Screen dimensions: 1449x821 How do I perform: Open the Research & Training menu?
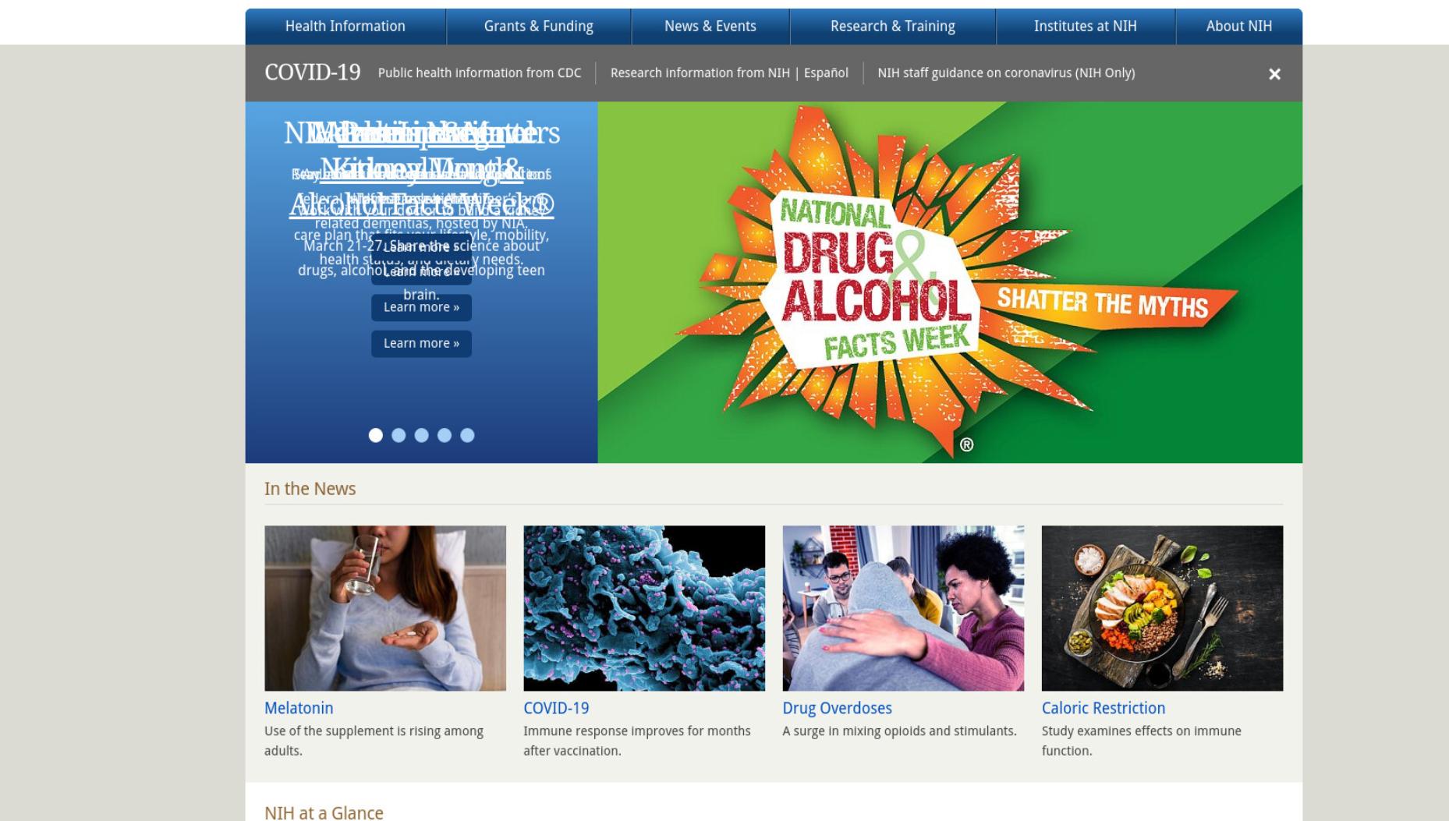click(893, 27)
